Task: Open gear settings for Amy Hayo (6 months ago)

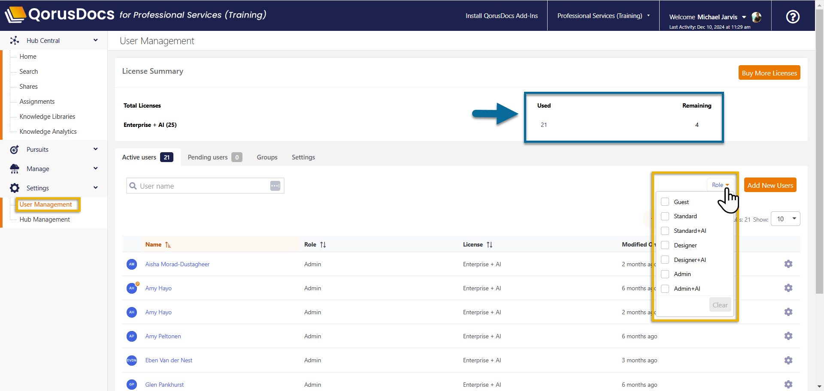Action: 788,288
